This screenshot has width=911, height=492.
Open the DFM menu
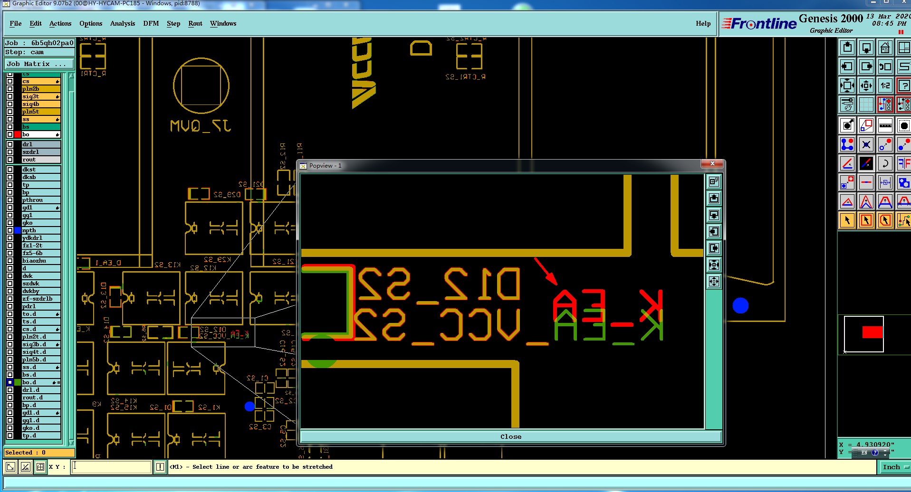point(151,23)
